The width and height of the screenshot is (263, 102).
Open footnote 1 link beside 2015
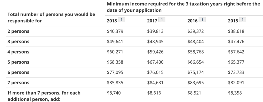point(242,20)
